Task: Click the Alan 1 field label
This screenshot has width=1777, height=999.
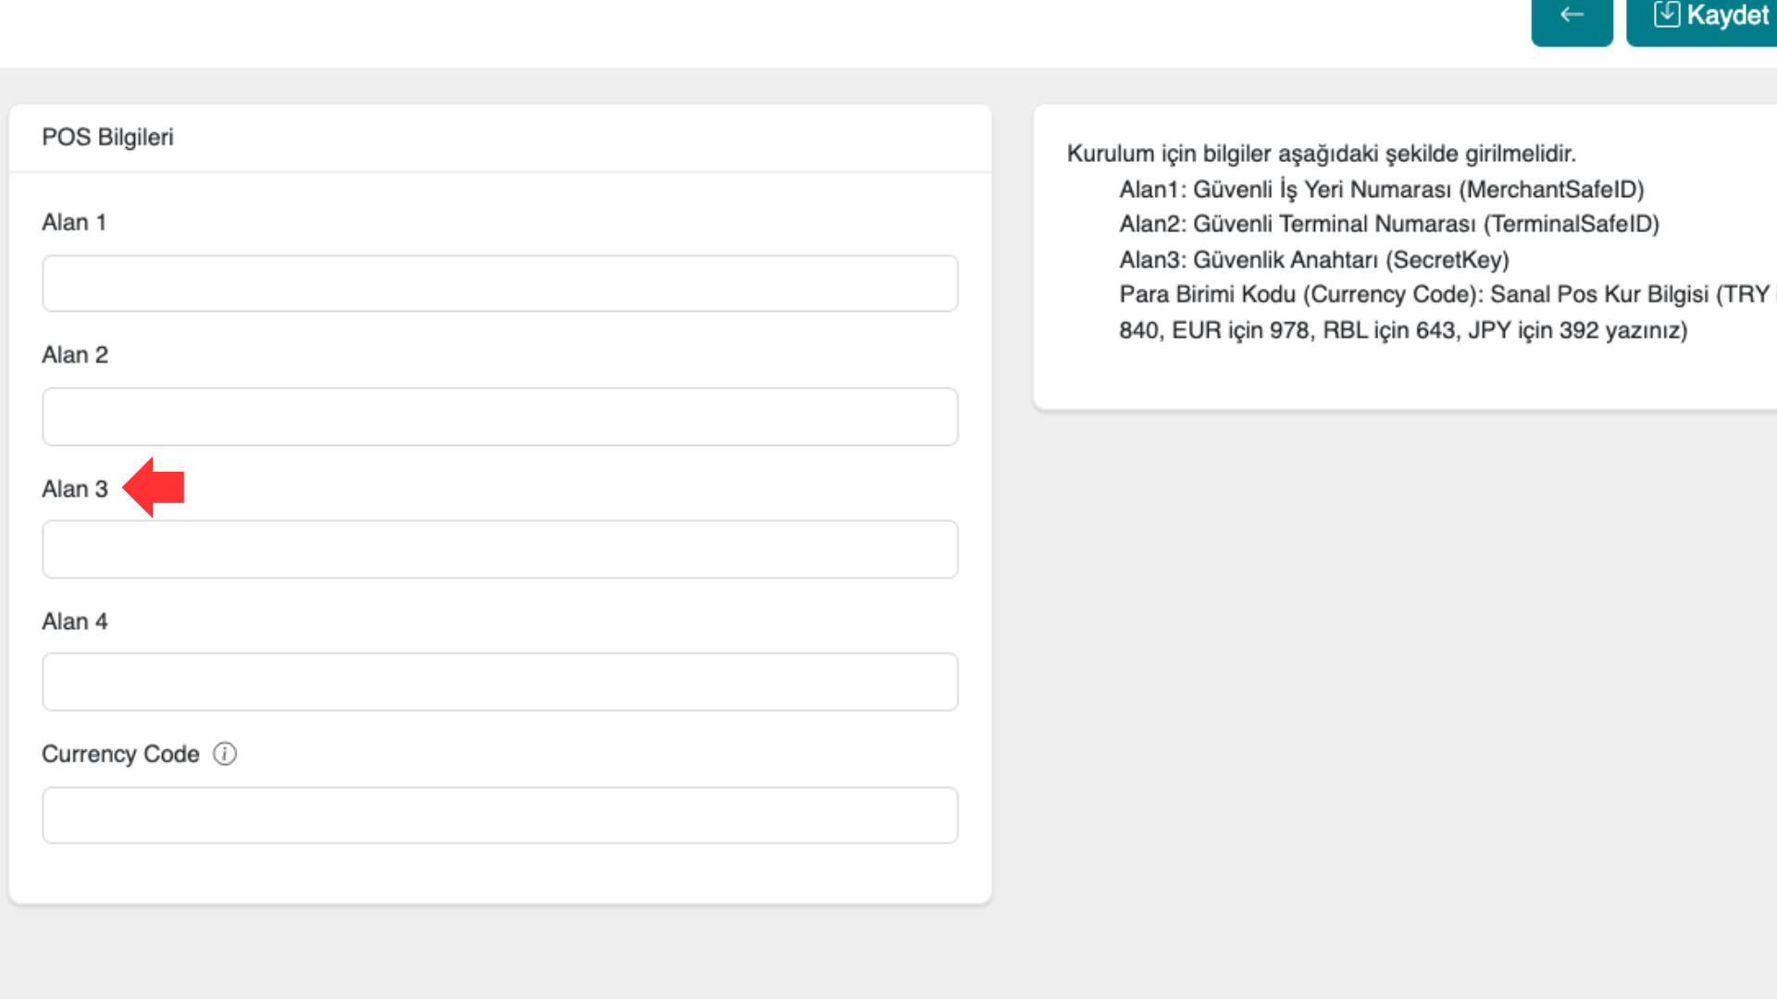Action: [74, 222]
